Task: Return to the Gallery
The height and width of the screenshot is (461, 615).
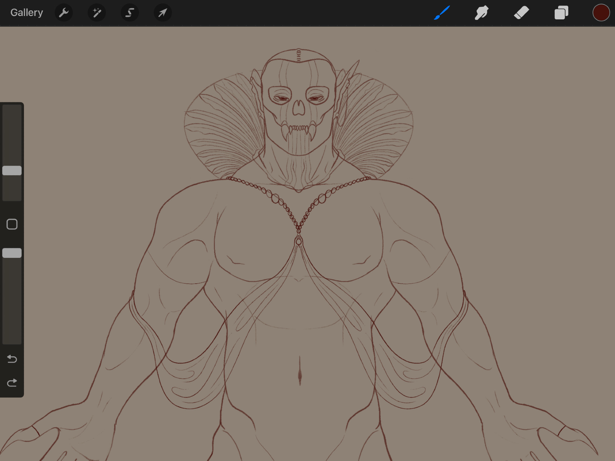Action: click(27, 13)
